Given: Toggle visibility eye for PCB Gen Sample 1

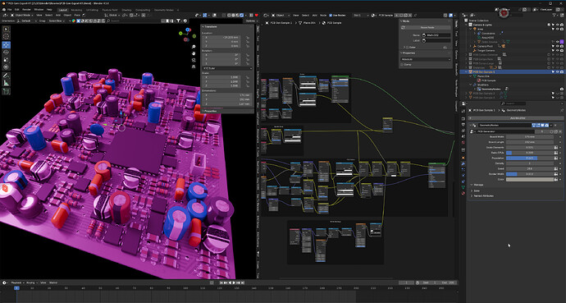Looking at the screenshot, I should pyautogui.click(x=557, y=72).
